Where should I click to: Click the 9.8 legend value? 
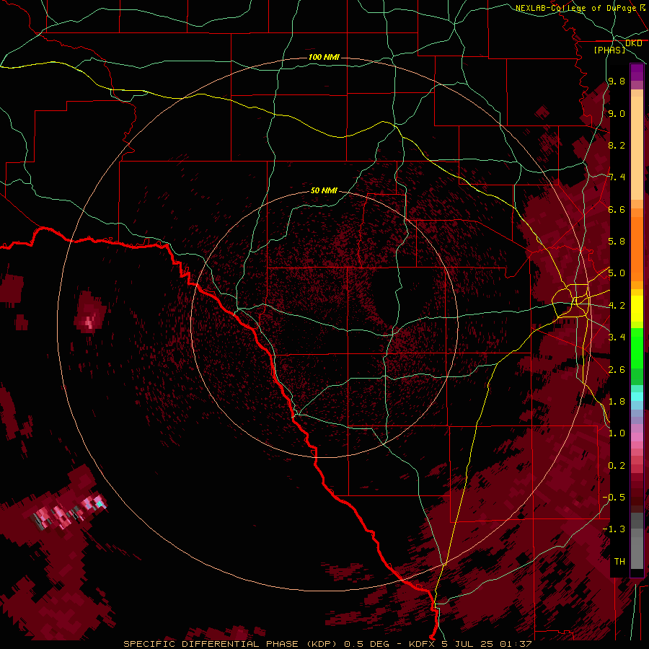pyautogui.click(x=617, y=81)
